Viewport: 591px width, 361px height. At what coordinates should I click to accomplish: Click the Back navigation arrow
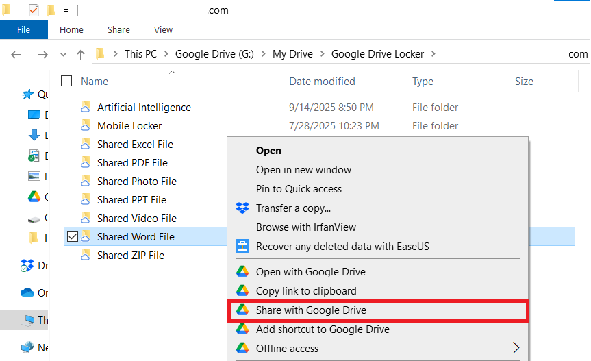click(17, 54)
